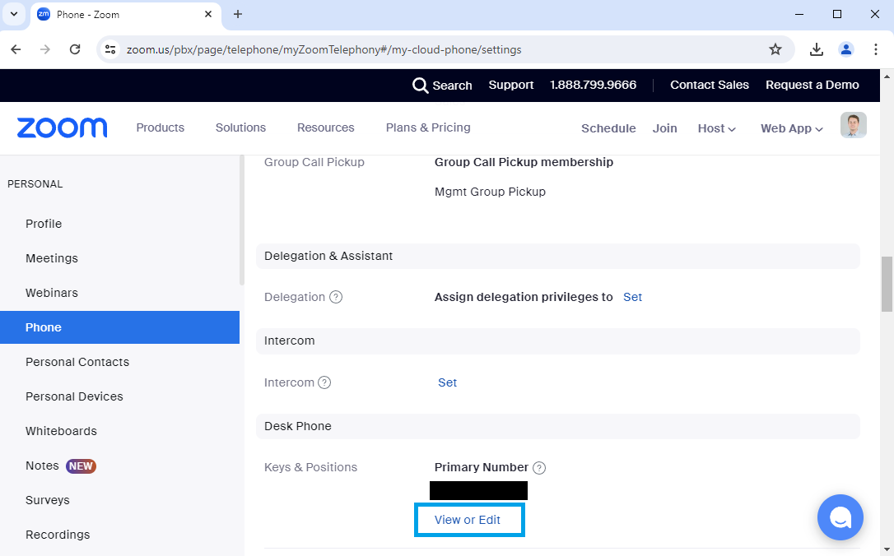
Task: Set delegation privileges
Action: click(x=632, y=297)
